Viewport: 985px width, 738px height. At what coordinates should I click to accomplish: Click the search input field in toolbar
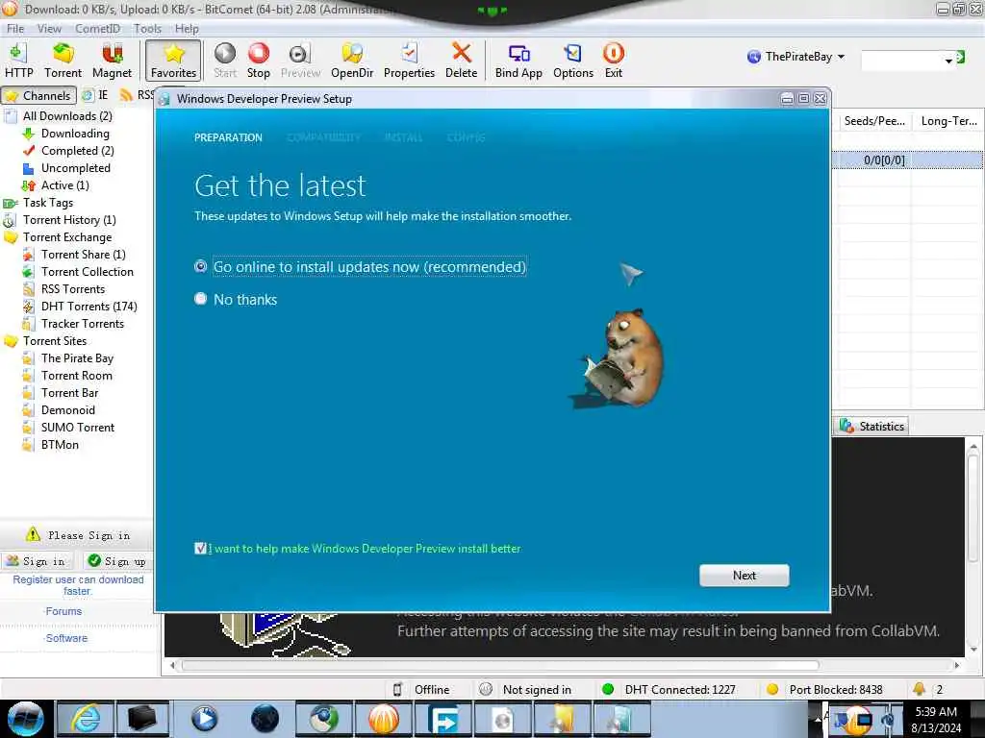coord(902,61)
